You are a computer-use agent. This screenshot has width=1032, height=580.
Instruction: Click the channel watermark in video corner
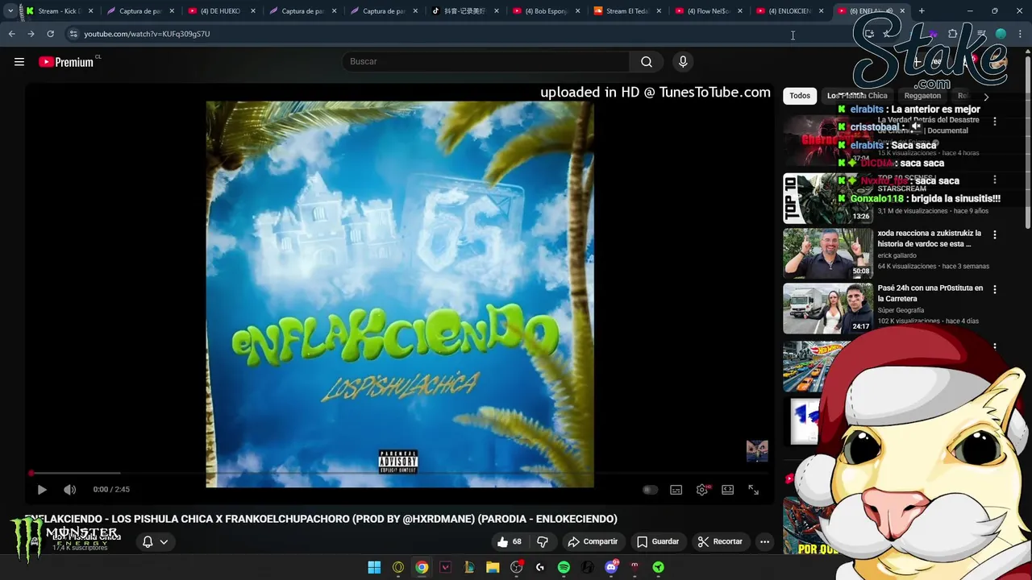[757, 451]
